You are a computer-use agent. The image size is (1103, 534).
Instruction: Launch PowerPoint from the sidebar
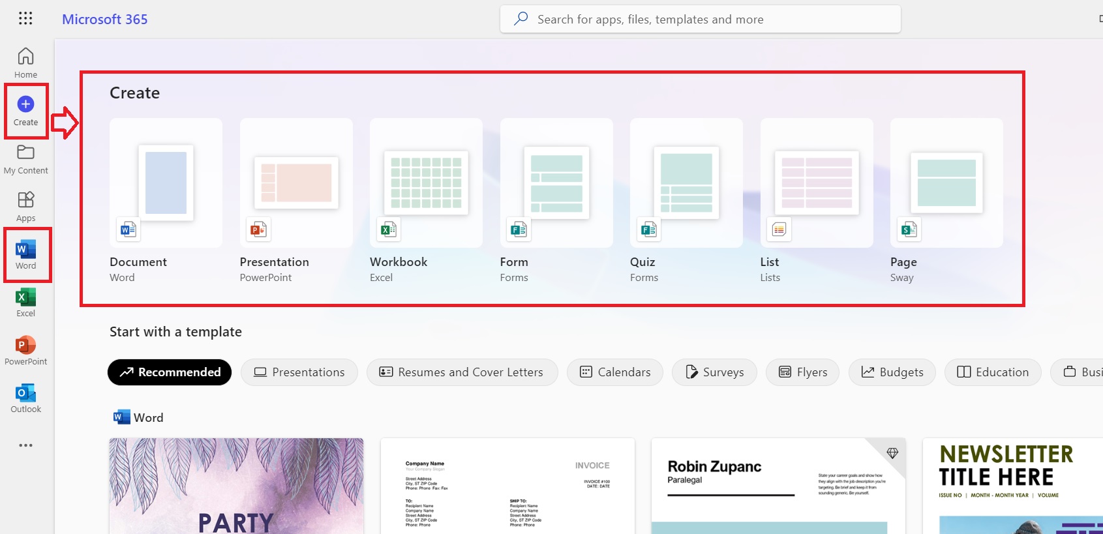click(x=26, y=350)
